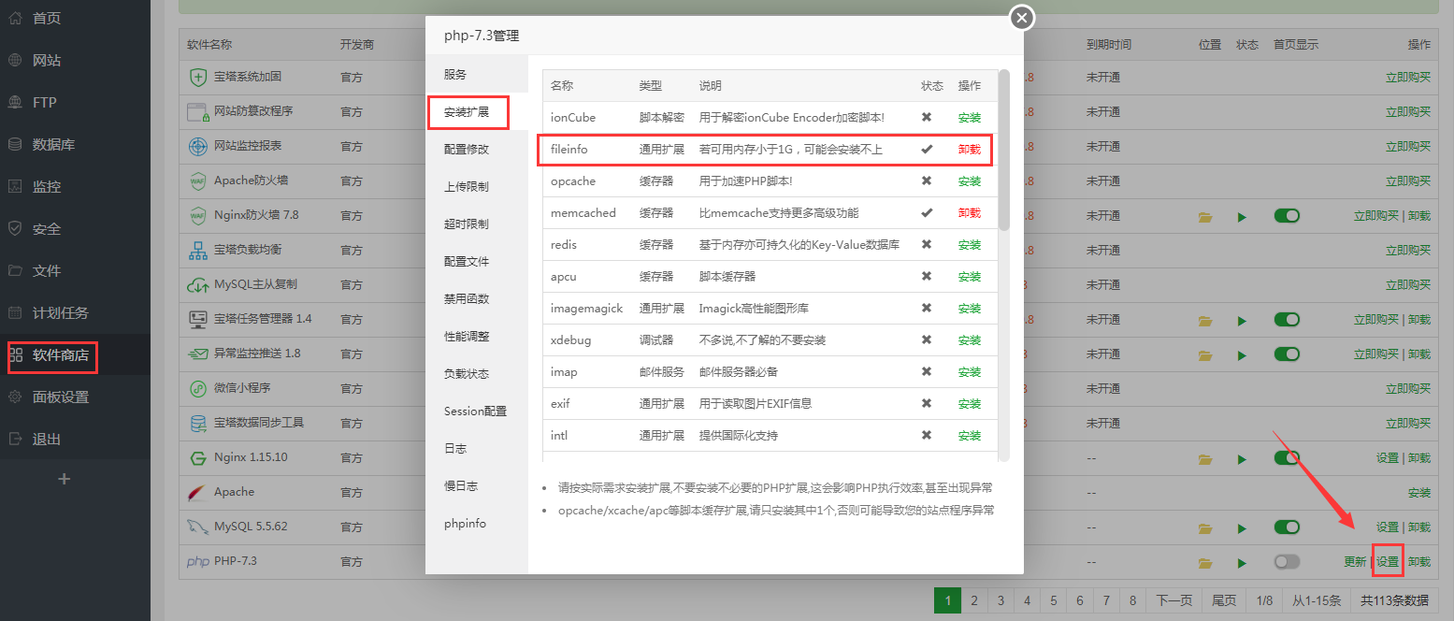
Task: Click the 首页 home icon in sidebar
Action: (x=15, y=19)
